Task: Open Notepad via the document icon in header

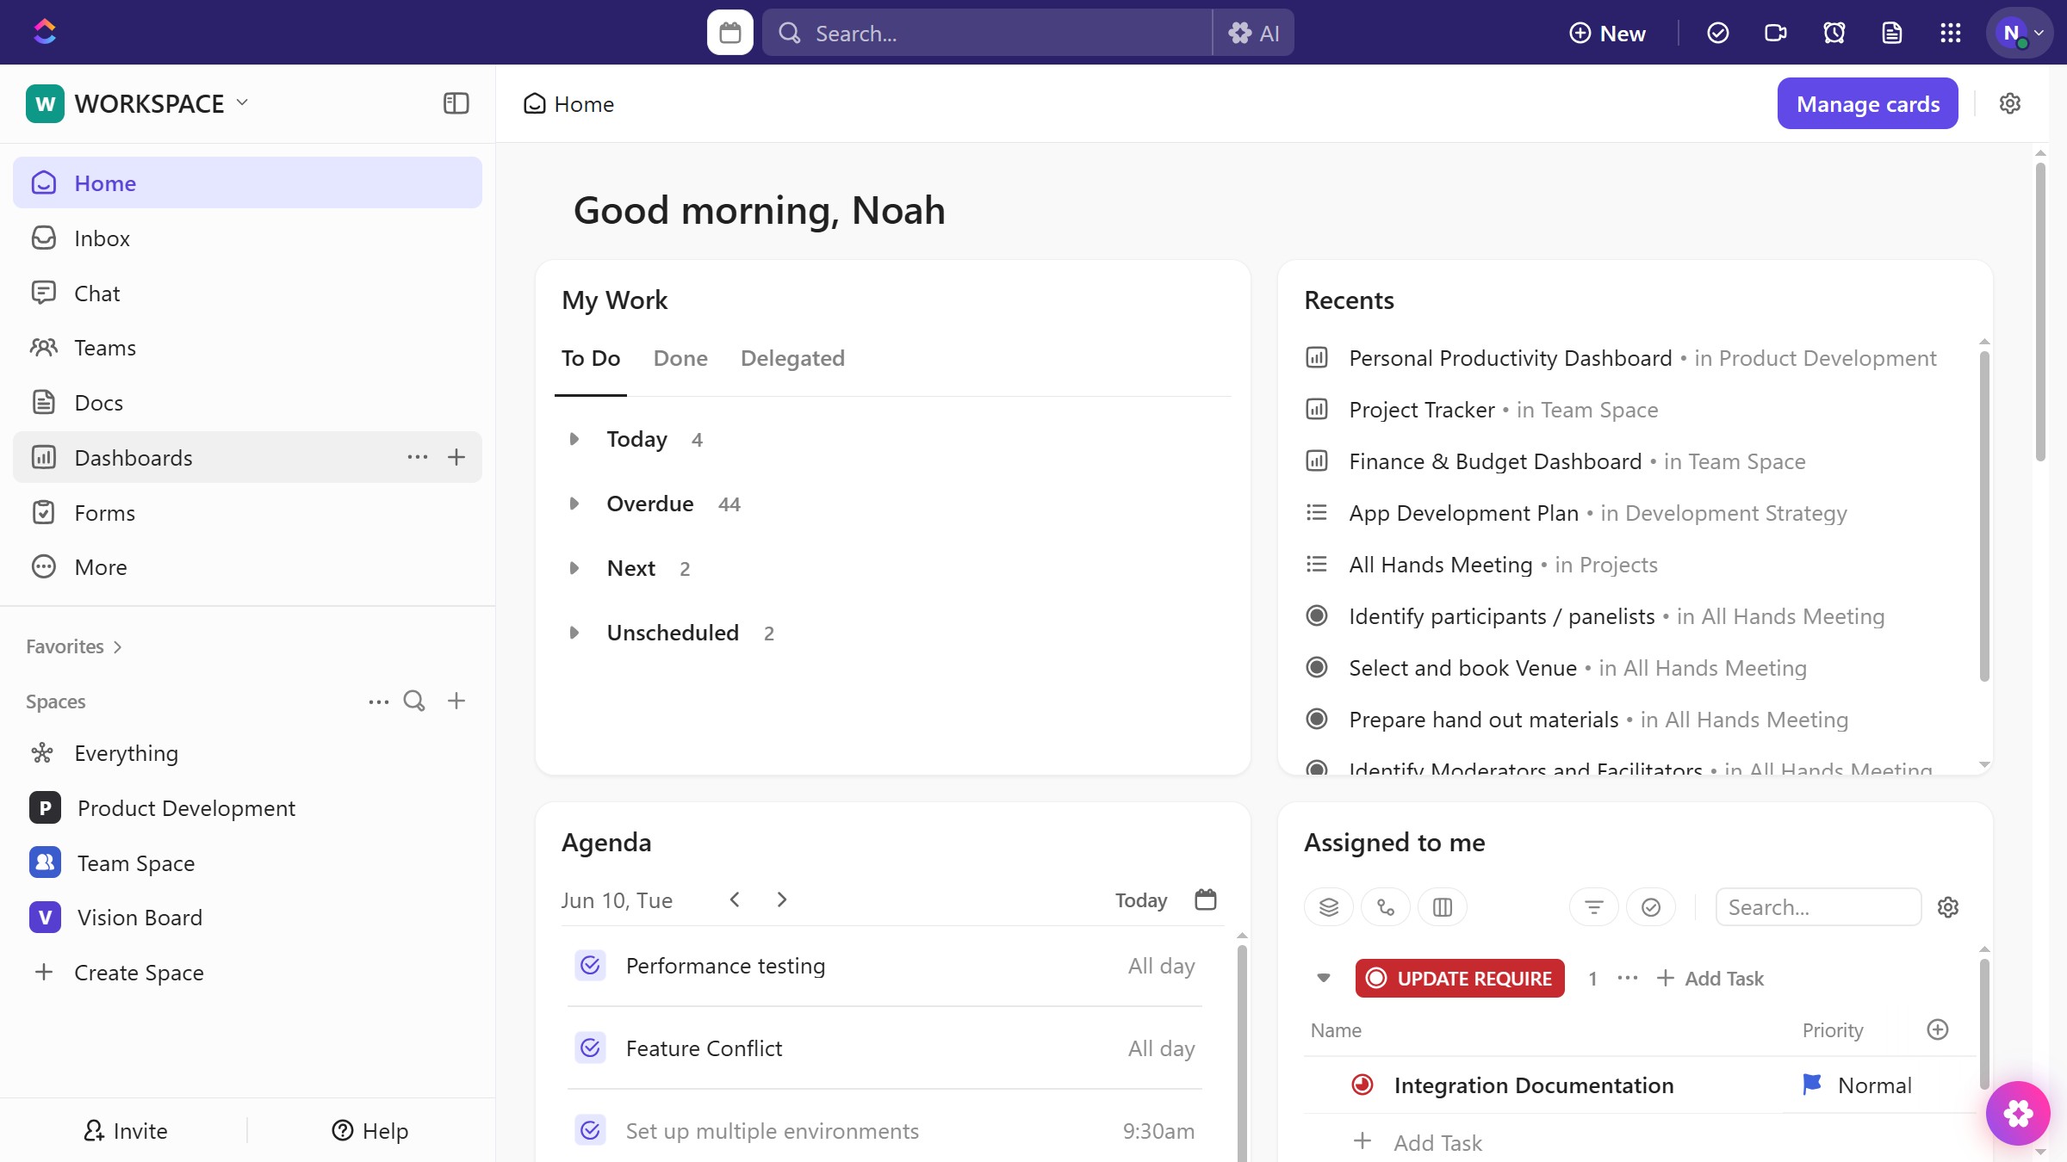Action: click(x=1891, y=32)
